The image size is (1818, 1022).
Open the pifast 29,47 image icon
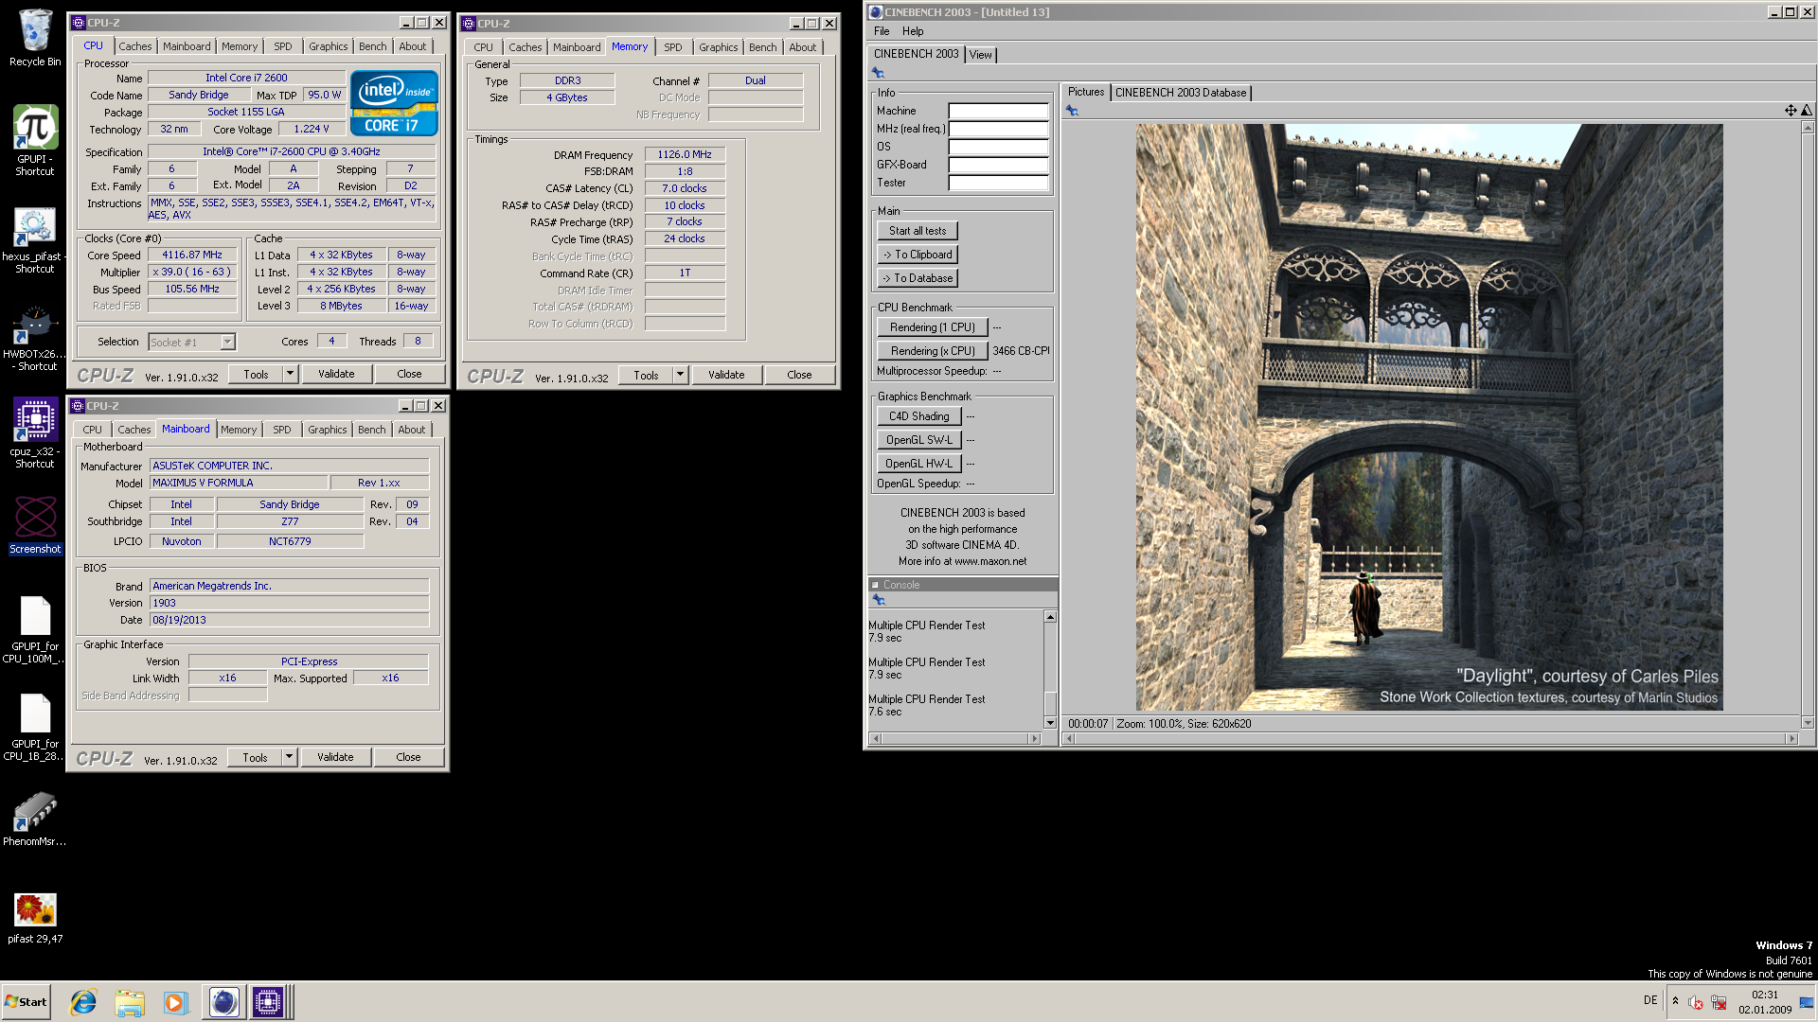coord(35,918)
